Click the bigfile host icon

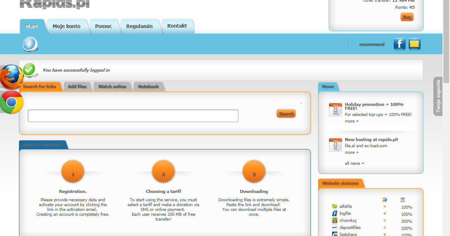pos(335,213)
